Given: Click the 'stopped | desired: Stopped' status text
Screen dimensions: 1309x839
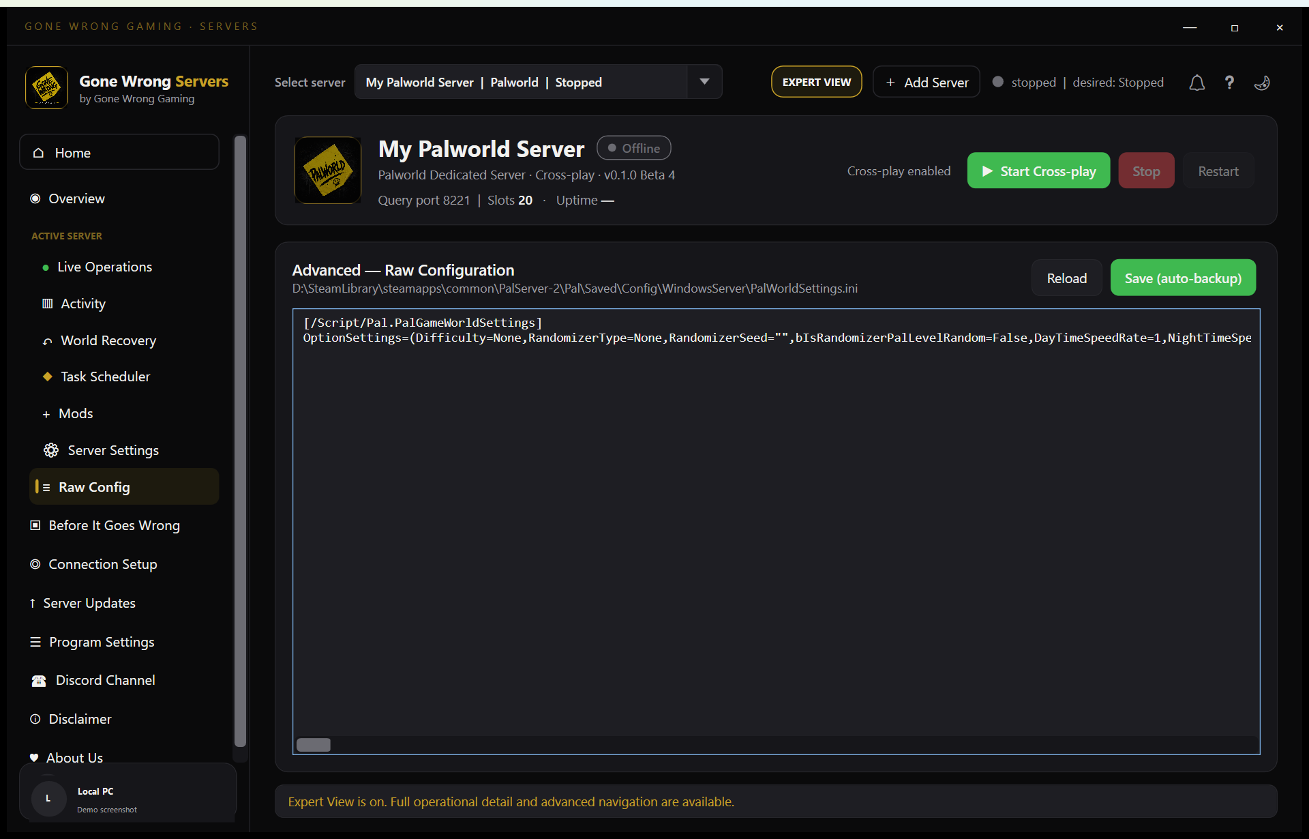Looking at the screenshot, I should [x=1087, y=83].
